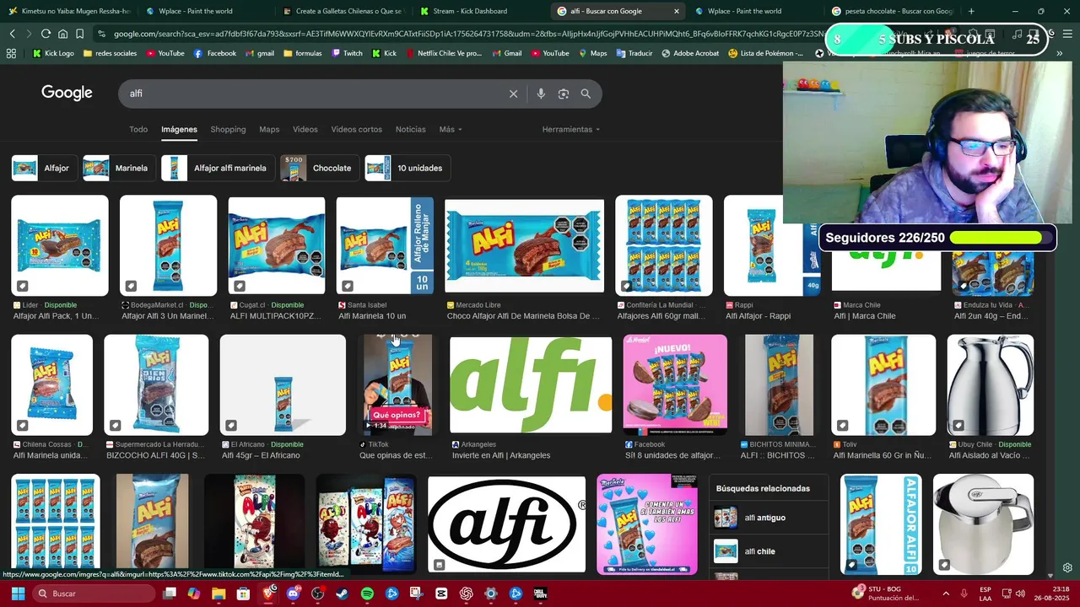Open the Ubuy Chile thermos jug thumbnail
1080x607 pixels.
point(991,385)
